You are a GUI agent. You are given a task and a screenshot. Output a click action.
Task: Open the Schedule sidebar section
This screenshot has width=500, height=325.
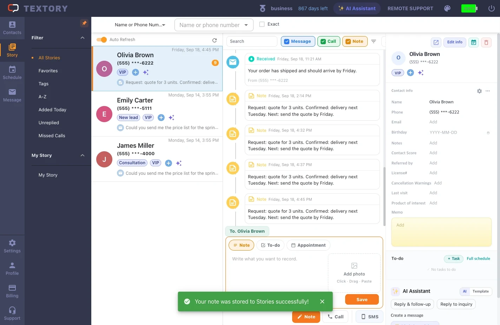(12, 73)
